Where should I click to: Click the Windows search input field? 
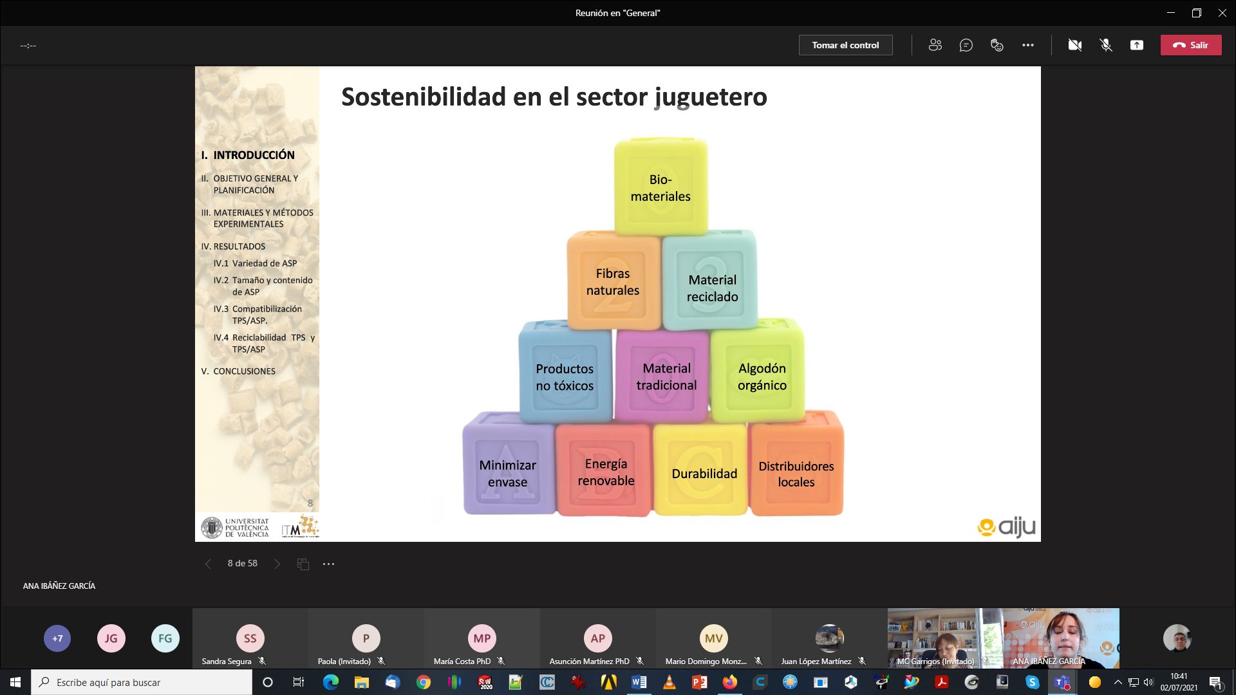pos(143,682)
